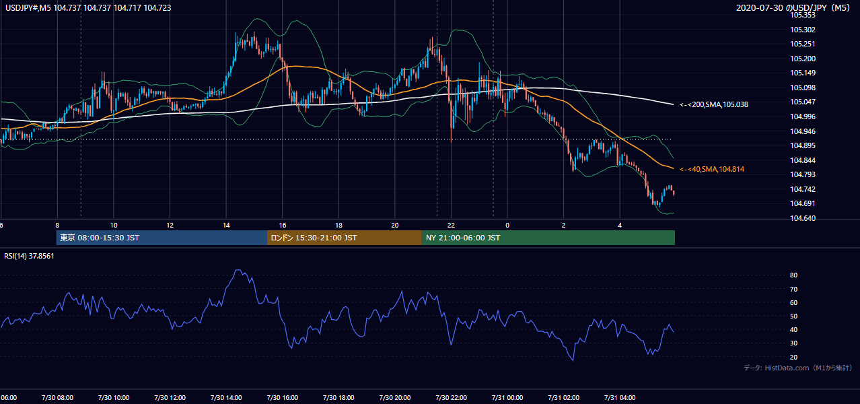Click the 7/30 16:00 time label

pos(282,397)
